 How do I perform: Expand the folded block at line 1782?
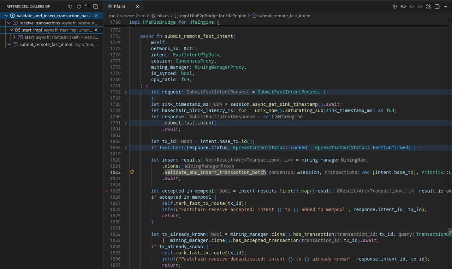click(126, 92)
